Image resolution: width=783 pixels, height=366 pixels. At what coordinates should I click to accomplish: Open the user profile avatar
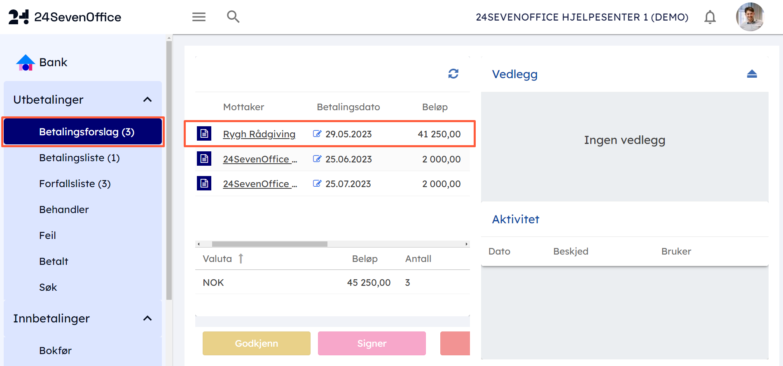[x=750, y=17]
